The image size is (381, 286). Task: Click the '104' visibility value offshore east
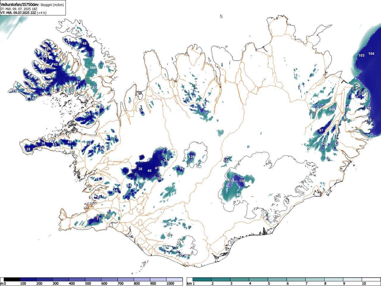coord(371,54)
